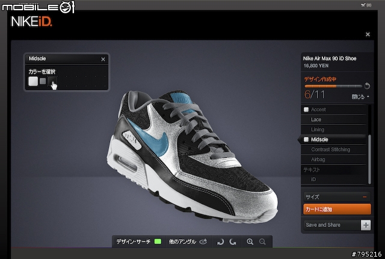Click the design progress bar

click(333, 86)
